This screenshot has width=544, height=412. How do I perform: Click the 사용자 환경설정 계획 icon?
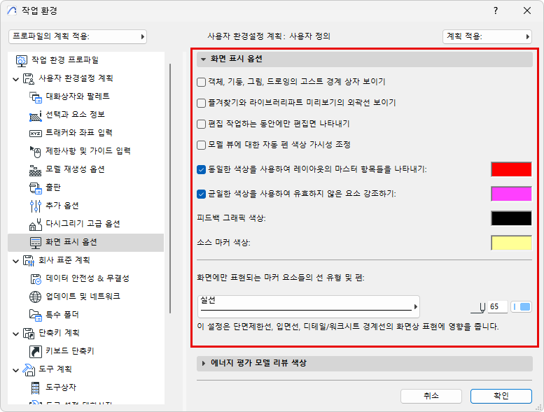29,78
